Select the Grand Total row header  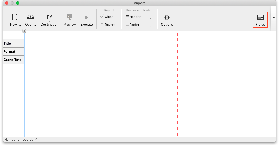(14, 60)
